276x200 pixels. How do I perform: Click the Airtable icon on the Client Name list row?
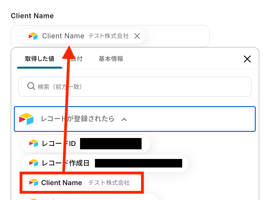click(34, 182)
